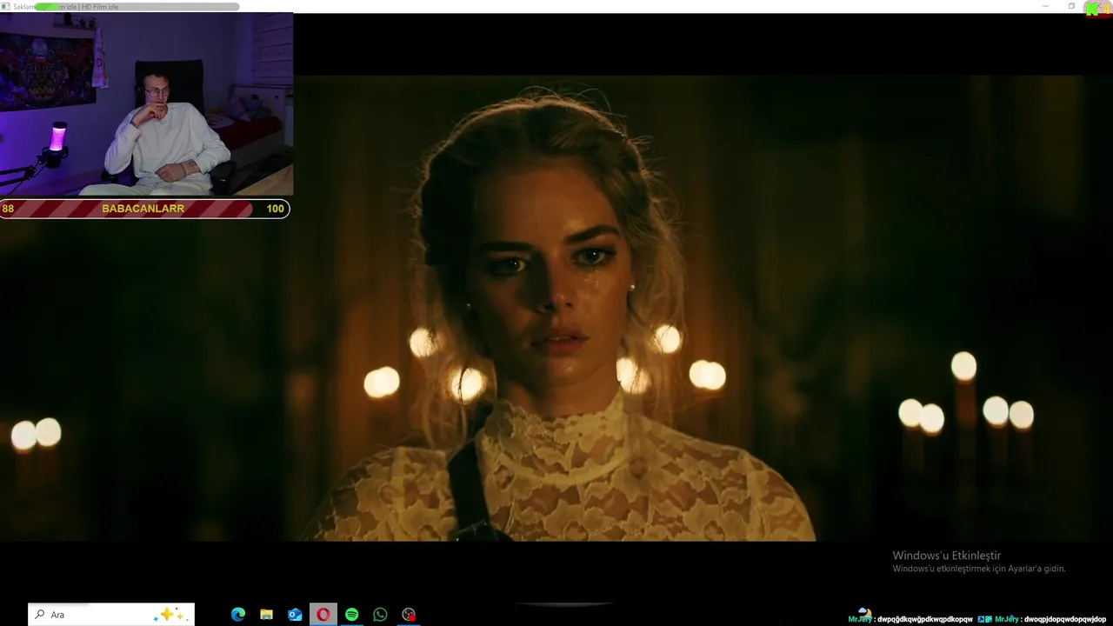This screenshot has height=626, width=1113.
Task: Click the sparkle icon in the search box
Action: point(170,615)
